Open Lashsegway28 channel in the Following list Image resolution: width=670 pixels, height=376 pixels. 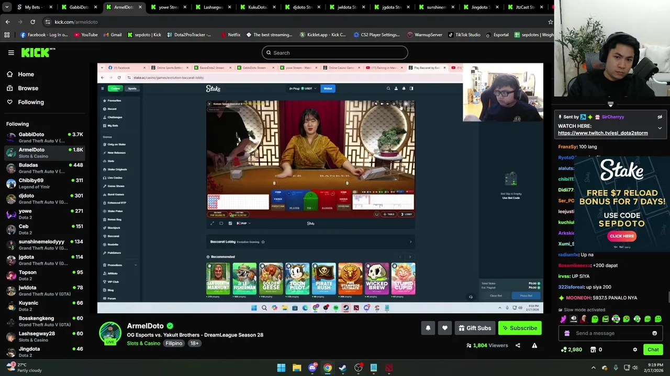[x=44, y=336]
